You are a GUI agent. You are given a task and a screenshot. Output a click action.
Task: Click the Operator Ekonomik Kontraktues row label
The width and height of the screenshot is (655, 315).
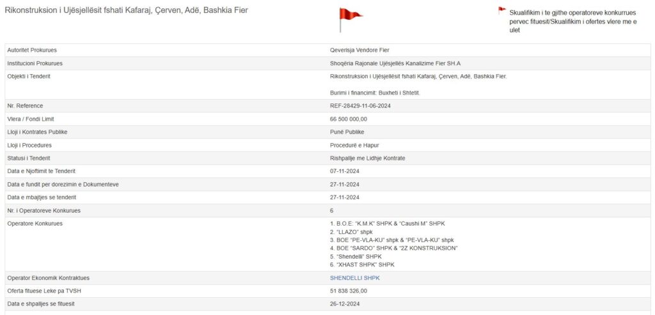(48, 278)
